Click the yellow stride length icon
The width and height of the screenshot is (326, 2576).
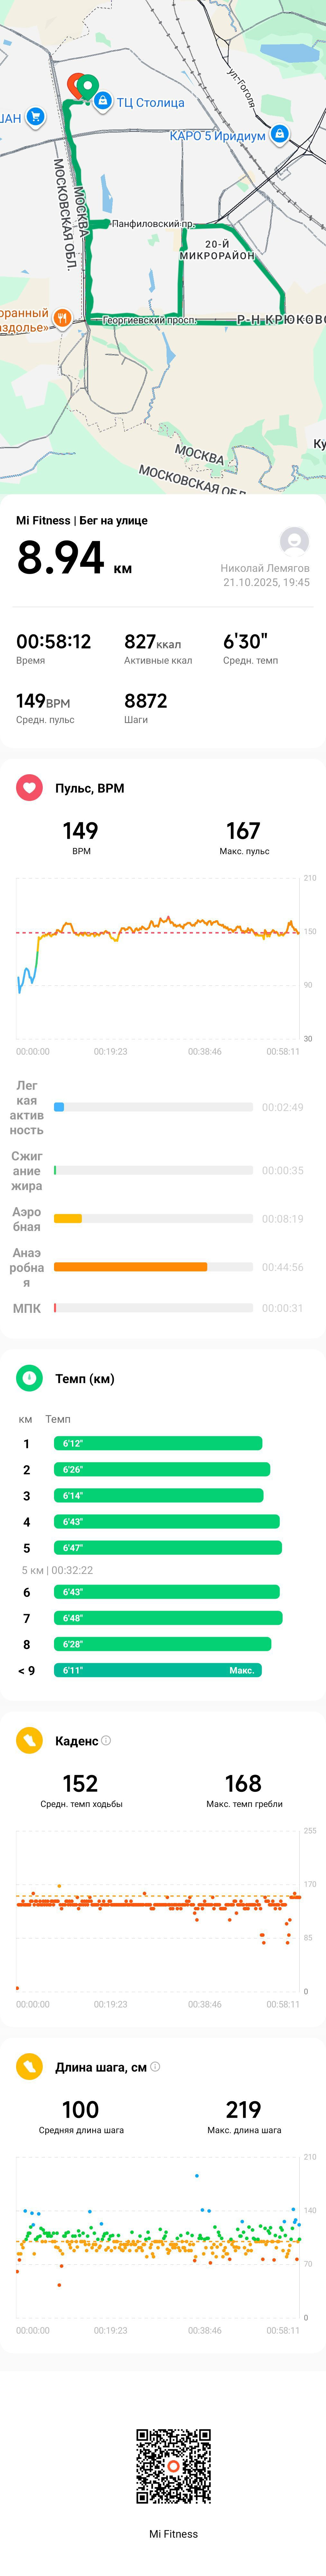29,2067
